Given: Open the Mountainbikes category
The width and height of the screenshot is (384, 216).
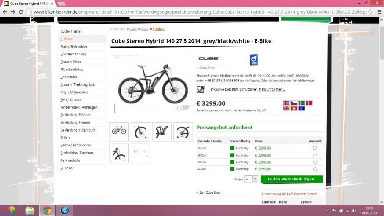Looking at the screenshot, I should (x=72, y=70).
